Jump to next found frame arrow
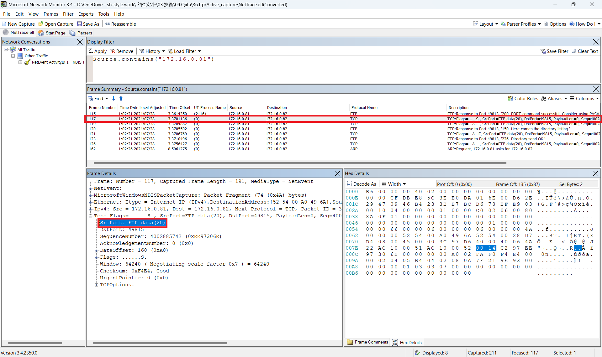This screenshot has width=602, height=357. tap(114, 99)
